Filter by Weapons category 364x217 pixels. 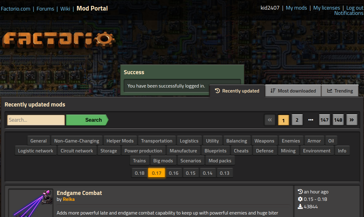264,141
